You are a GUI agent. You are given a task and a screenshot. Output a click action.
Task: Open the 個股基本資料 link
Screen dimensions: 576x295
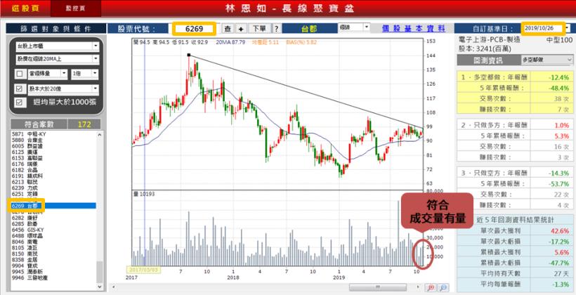413,29
